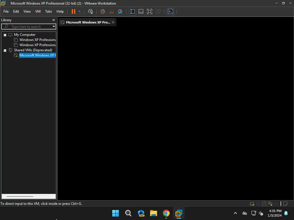Select the second Windows XP Professional VM
Screen dimensions: 294x220
pos(38,45)
